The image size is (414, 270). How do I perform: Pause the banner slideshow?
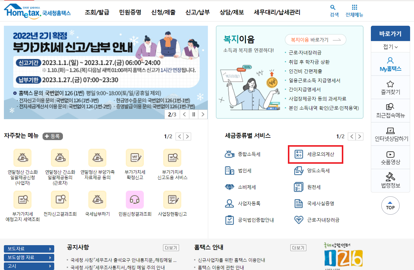194,115
